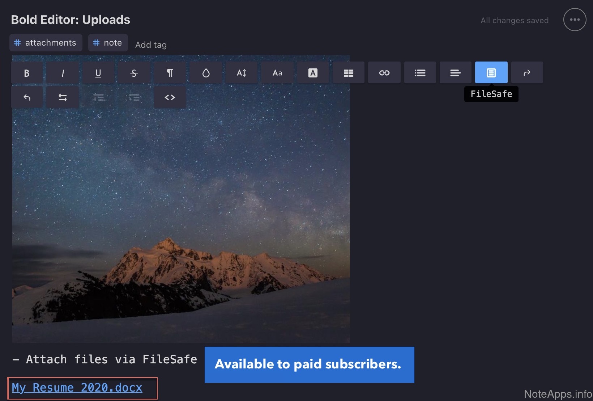593x401 pixels.
Task: Toggle underline formatting
Action: pos(98,73)
